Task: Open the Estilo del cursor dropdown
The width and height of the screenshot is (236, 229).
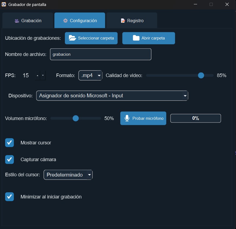Action: click(x=89, y=175)
